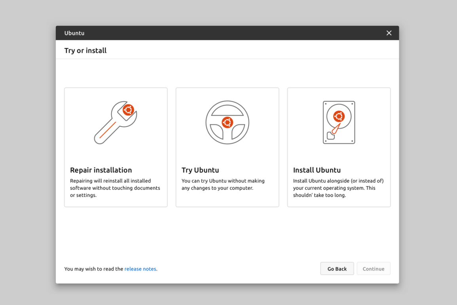Pick the Install Ubuntu heading
Image resolution: width=457 pixels, height=305 pixels.
317,170
